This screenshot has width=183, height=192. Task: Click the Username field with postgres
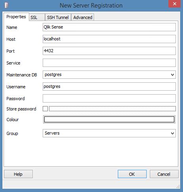click(x=109, y=86)
